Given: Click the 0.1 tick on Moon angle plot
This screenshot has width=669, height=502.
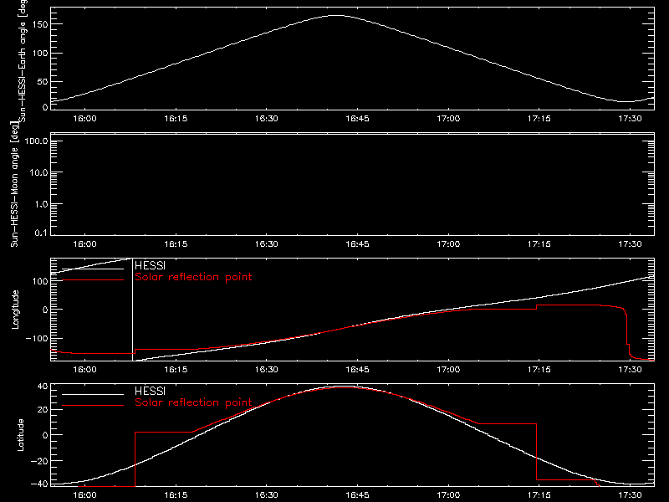Looking at the screenshot, I should 41,233.
